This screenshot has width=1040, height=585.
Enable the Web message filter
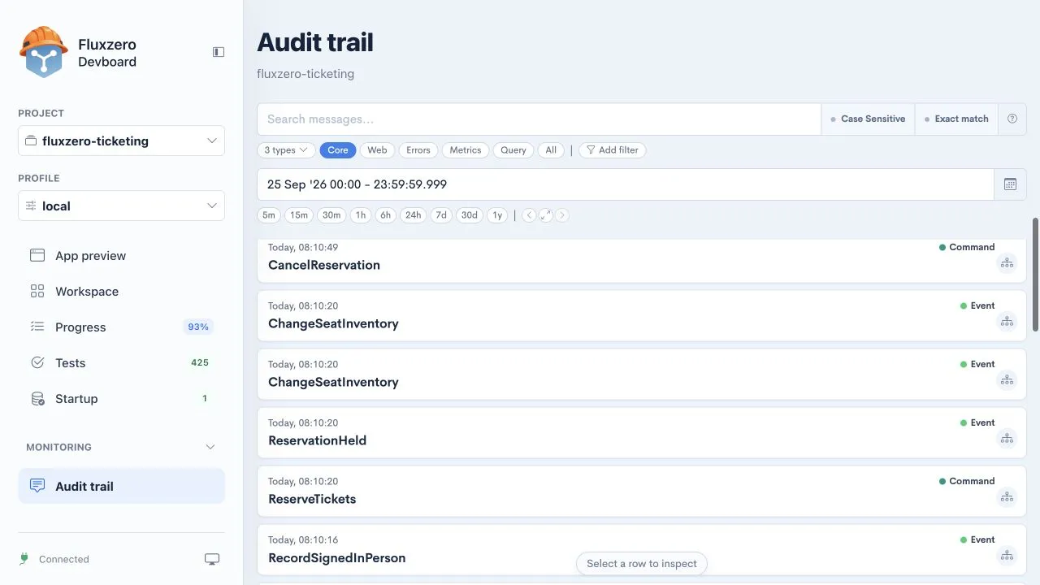[x=377, y=150]
